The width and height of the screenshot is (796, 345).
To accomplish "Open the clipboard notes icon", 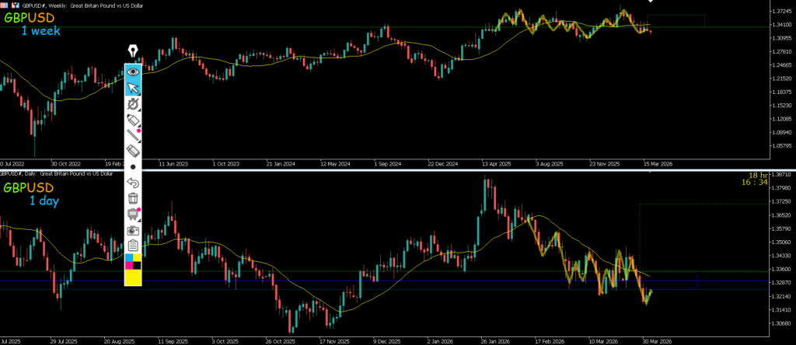I will [x=133, y=246].
